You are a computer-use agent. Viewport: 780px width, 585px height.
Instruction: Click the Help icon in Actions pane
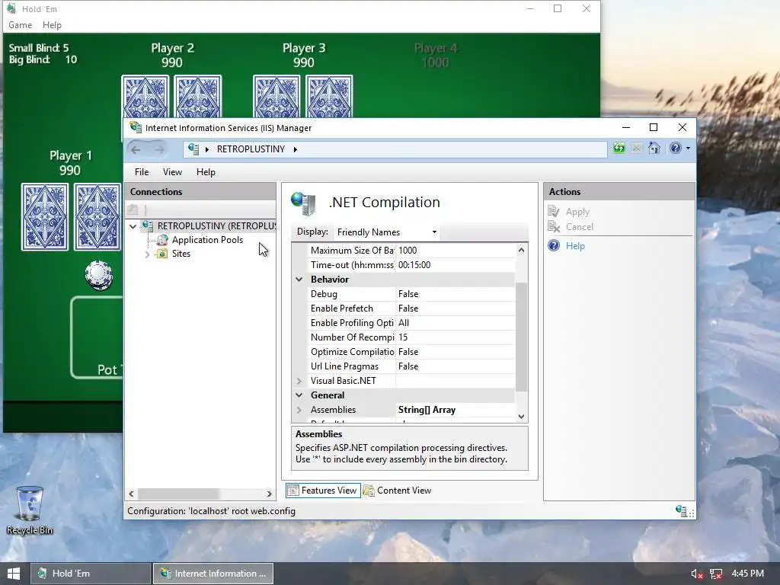tap(554, 246)
